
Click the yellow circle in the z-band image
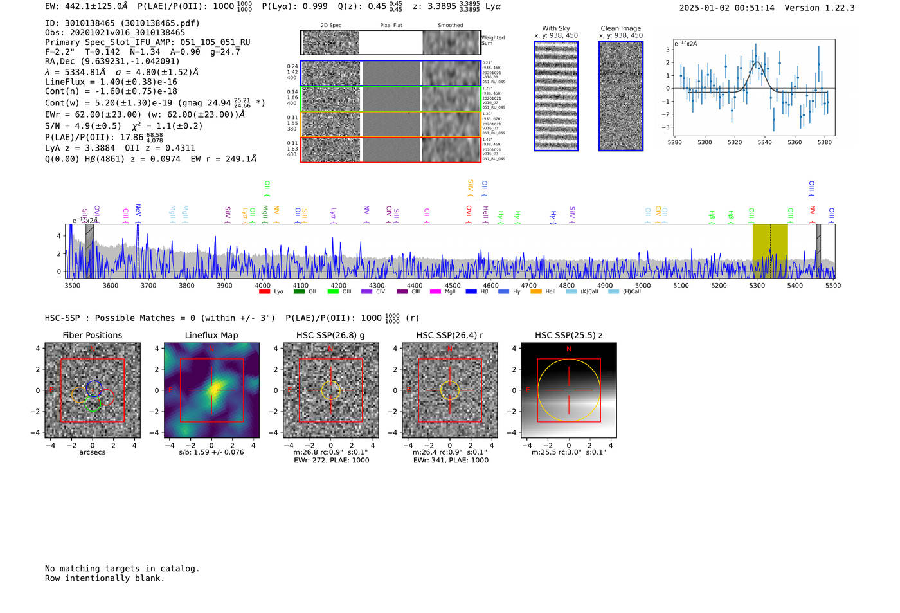tap(569, 390)
